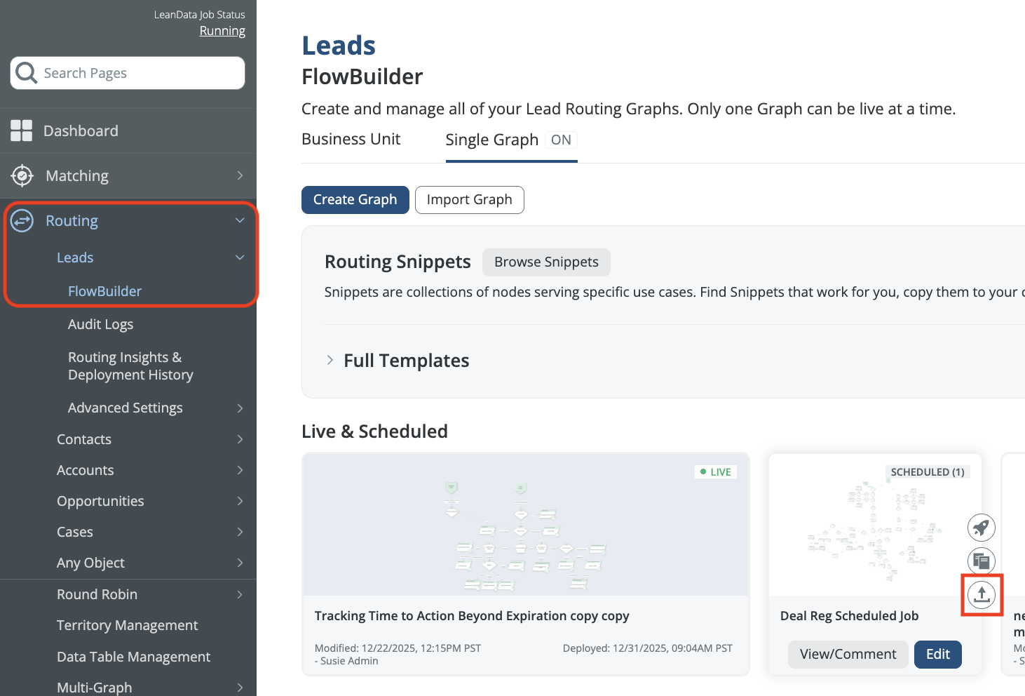Click the search magnifier icon

27,73
